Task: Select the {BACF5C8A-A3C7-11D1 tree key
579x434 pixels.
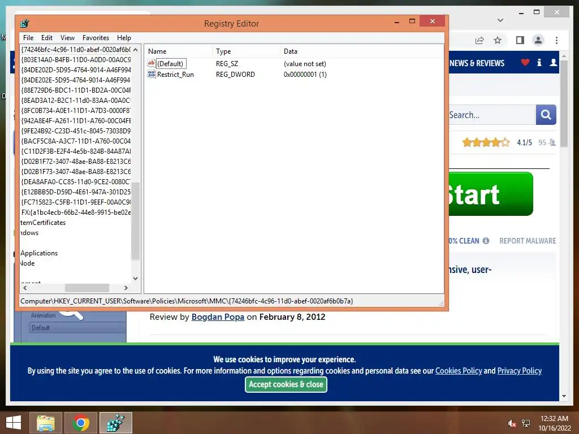Action: 76,141
